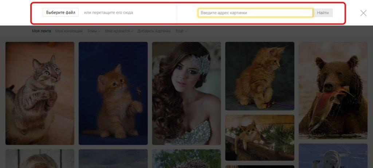Click the Найти search button
This screenshot has height=168, width=373.
(x=323, y=13)
